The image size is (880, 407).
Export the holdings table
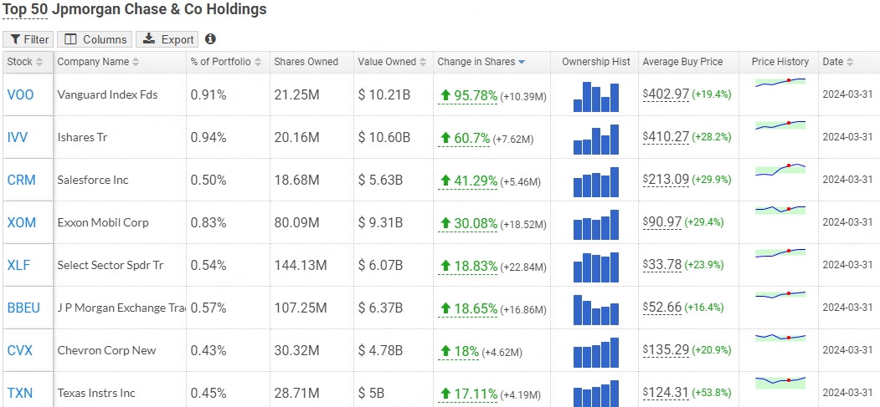(x=167, y=39)
